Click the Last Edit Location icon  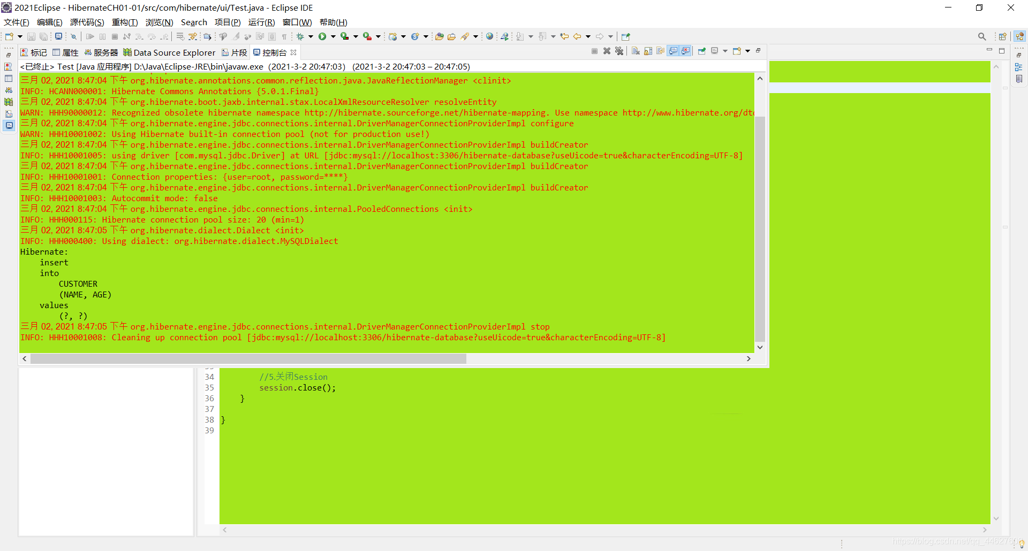pos(564,36)
